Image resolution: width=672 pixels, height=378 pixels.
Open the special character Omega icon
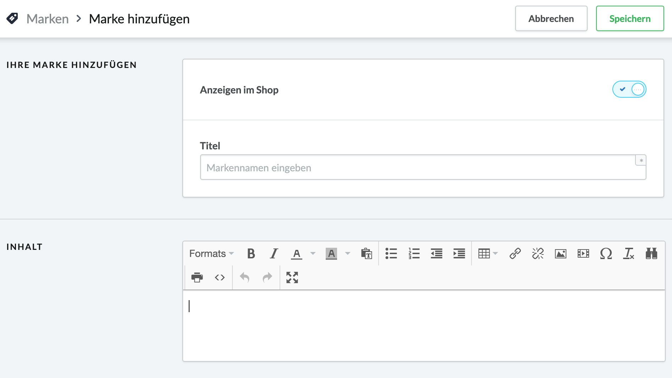point(606,253)
